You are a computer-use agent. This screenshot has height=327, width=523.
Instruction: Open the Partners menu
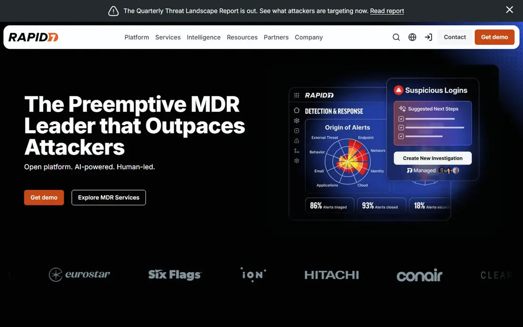[x=276, y=38]
